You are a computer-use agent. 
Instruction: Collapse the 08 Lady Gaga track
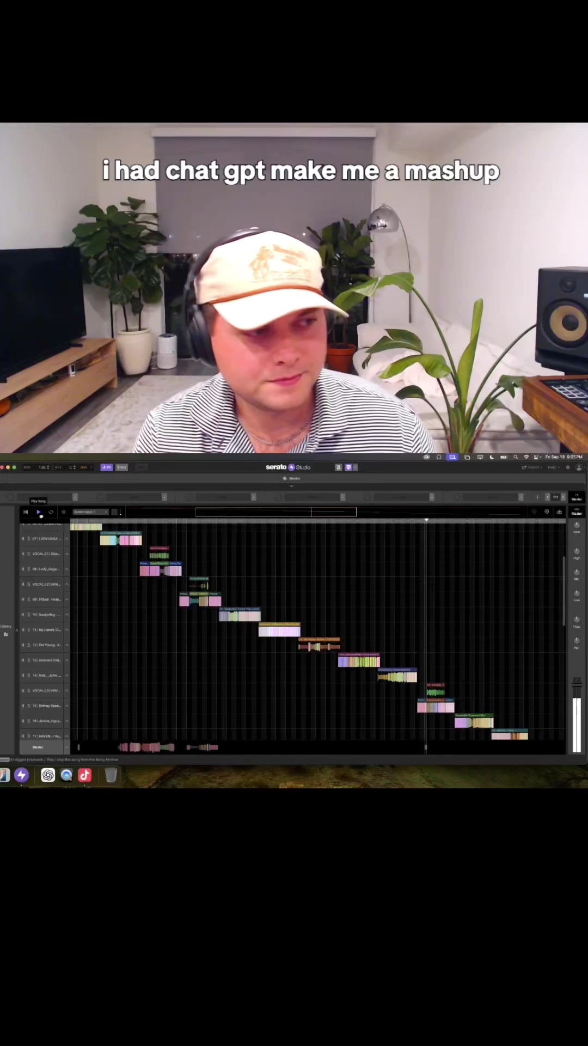coord(67,569)
